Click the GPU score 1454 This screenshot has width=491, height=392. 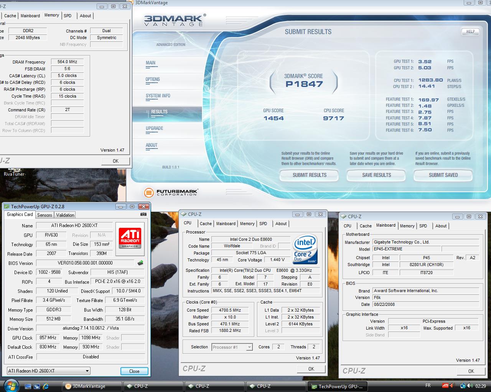click(274, 118)
